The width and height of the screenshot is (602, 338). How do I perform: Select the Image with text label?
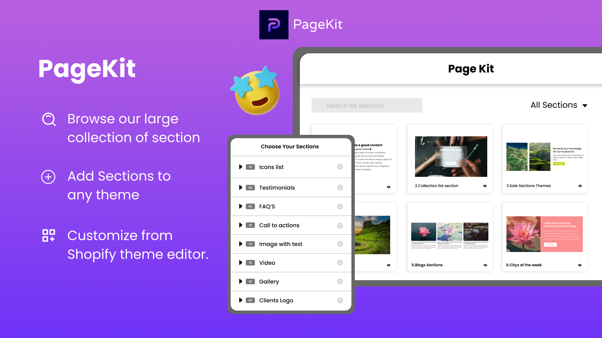pyautogui.click(x=281, y=244)
